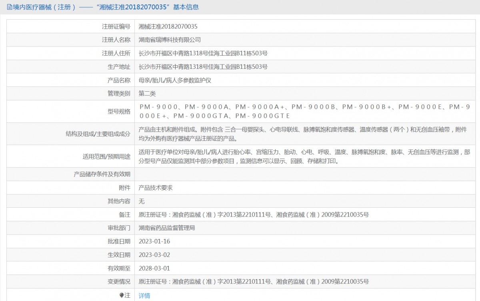This screenshot has height=301, width=480.
Task: Click the 生产地址 address value
Action: (203, 66)
